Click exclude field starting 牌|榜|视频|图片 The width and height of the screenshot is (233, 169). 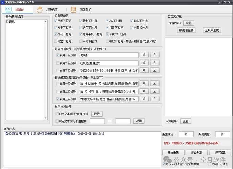[109, 91]
